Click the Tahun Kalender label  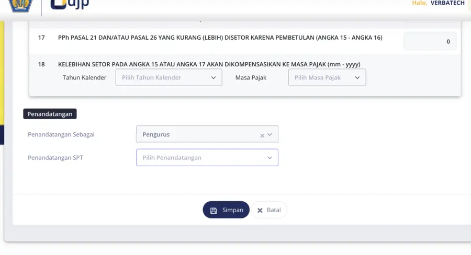84,77
